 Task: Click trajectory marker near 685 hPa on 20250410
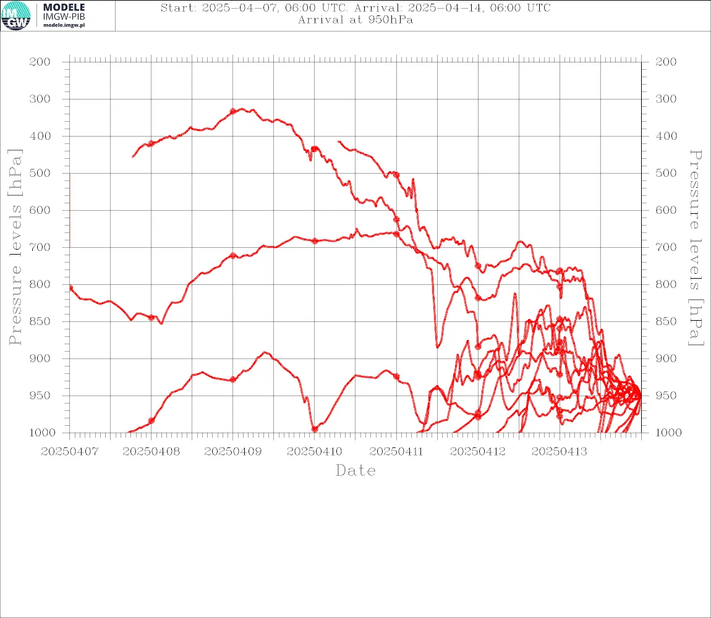click(315, 241)
